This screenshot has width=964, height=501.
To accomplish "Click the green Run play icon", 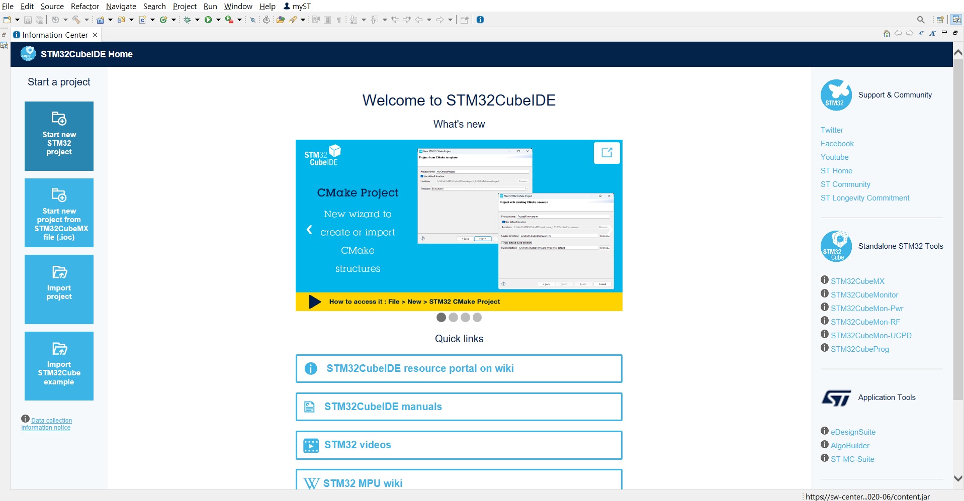I will 208,20.
